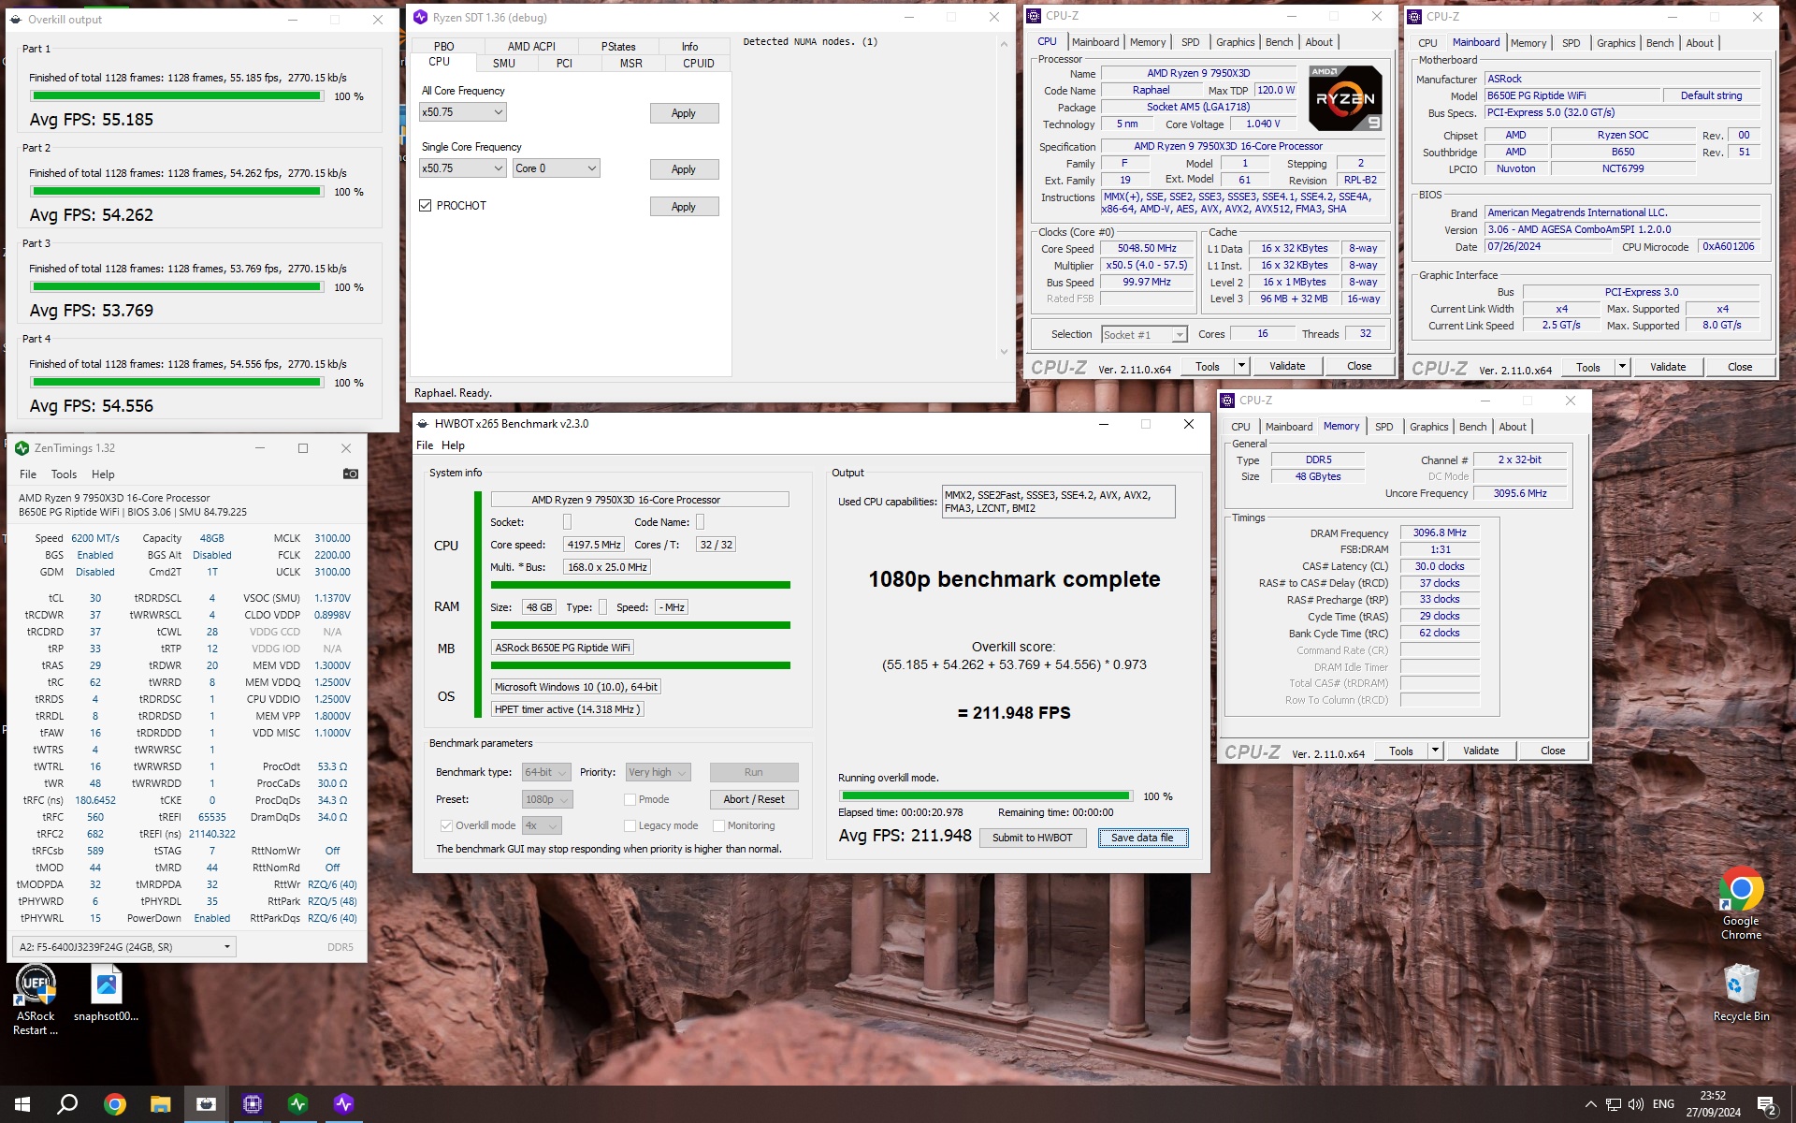The image size is (1796, 1123).
Task: Click Ryzen SDT title bar app icon
Action: pyautogui.click(x=420, y=17)
